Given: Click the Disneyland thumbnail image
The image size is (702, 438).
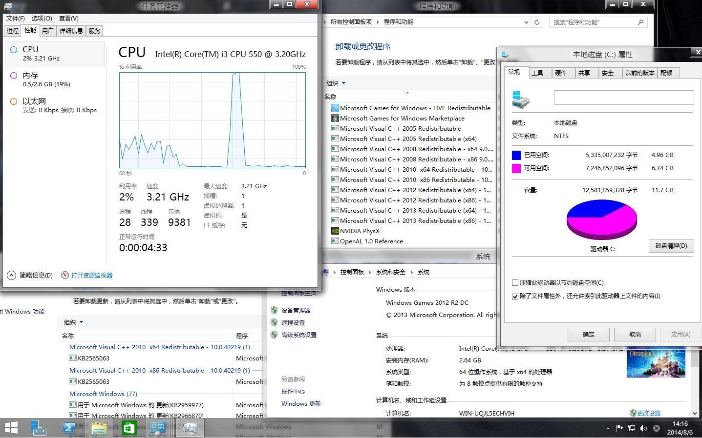Looking at the screenshot, I should click(656, 363).
